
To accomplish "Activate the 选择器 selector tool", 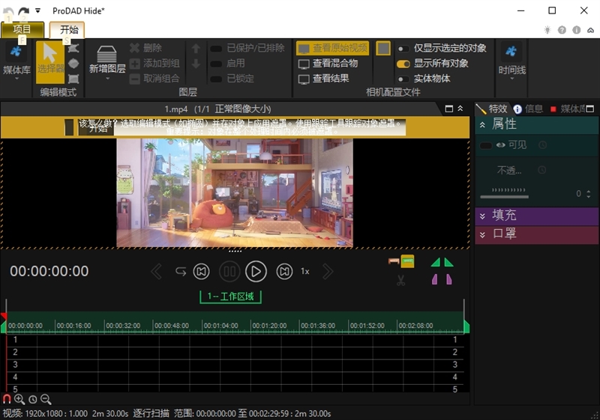I will point(50,61).
